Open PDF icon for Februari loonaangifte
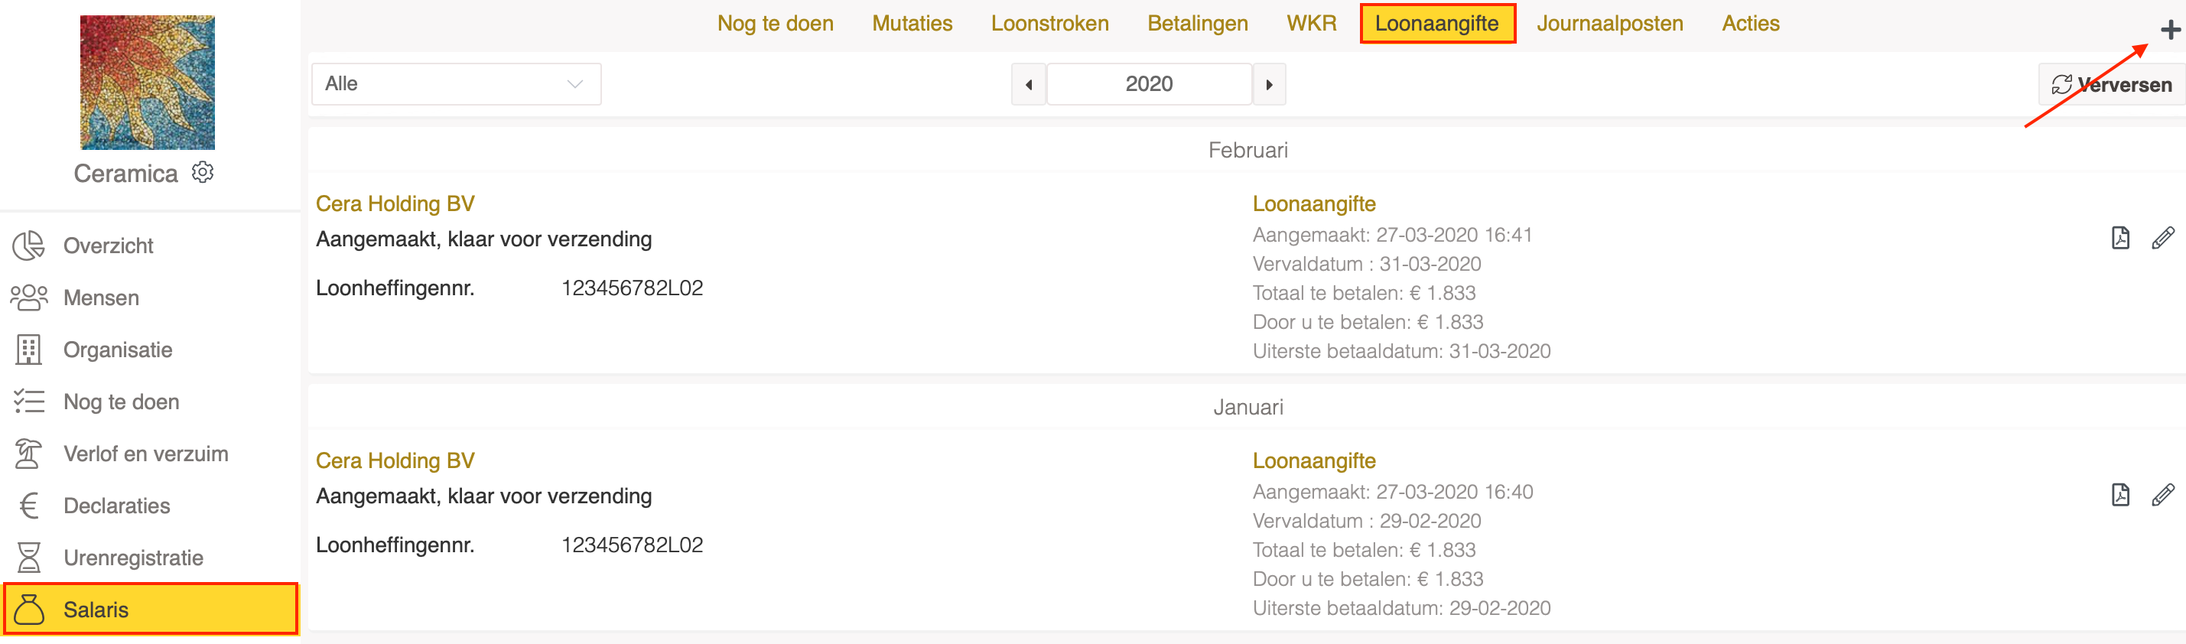 pos(2119,238)
